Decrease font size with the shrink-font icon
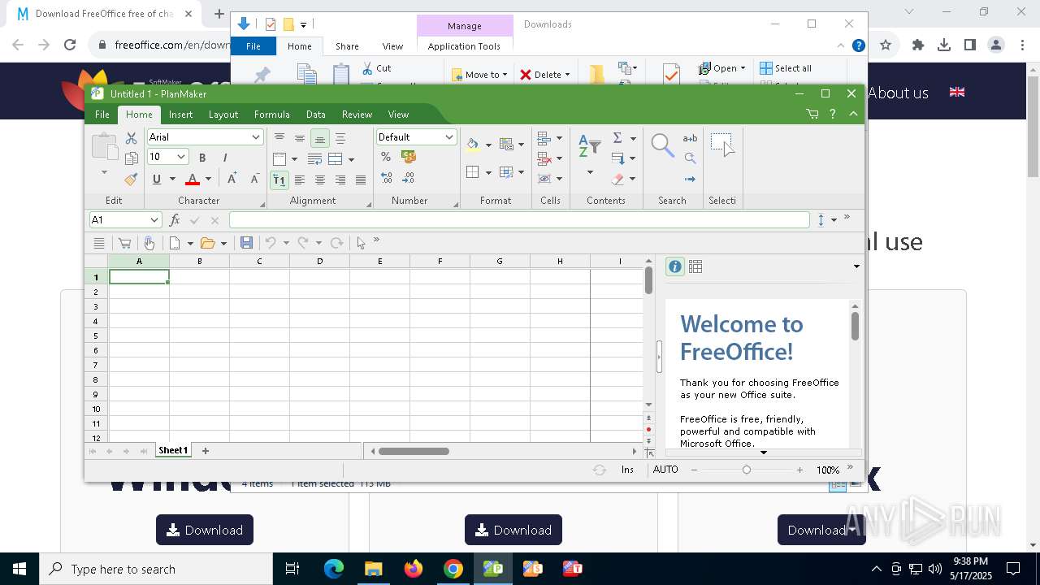Viewport: 1040px width, 585px height. 254,179
